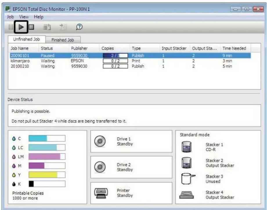The width and height of the screenshot is (267, 210).
Task: Close the Total Disc Monitor window
Action: pyautogui.click(x=258, y=9)
